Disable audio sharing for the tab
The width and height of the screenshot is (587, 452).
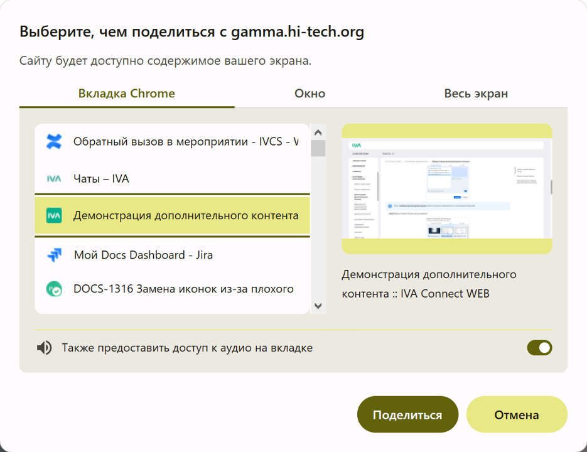(x=539, y=347)
